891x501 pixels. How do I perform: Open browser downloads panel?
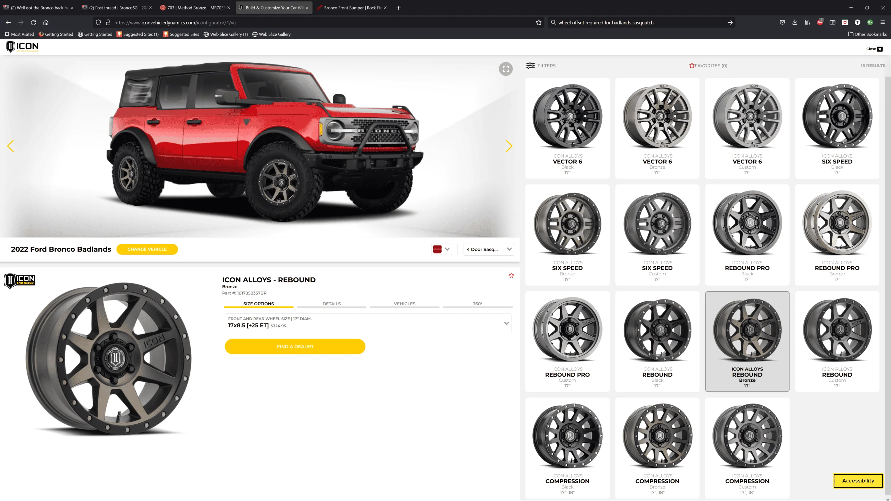coord(794,23)
